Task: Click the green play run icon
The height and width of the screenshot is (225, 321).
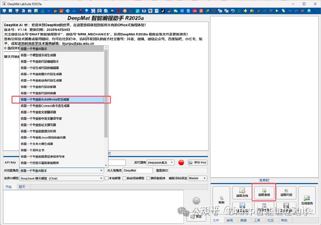Action: click(x=277, y=11)
